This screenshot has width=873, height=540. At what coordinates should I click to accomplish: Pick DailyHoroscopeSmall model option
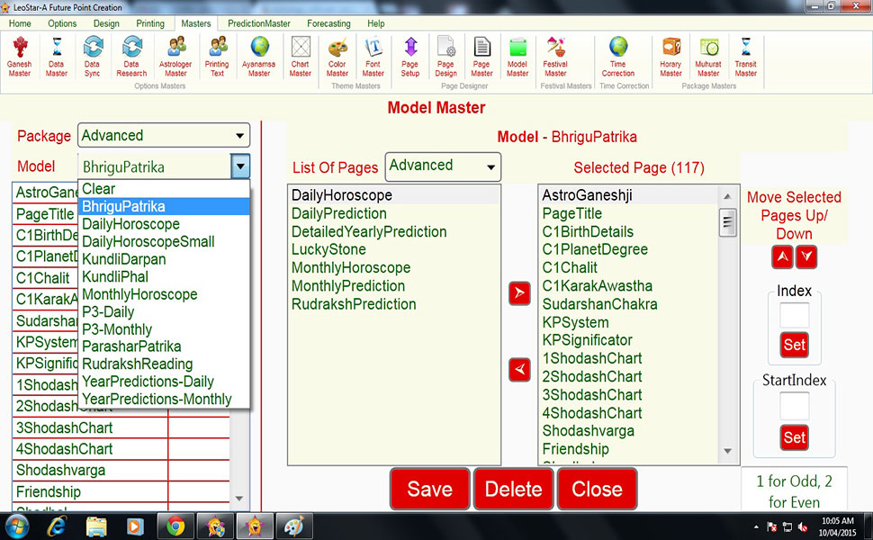pyautogui.click(x=164, y=241)
